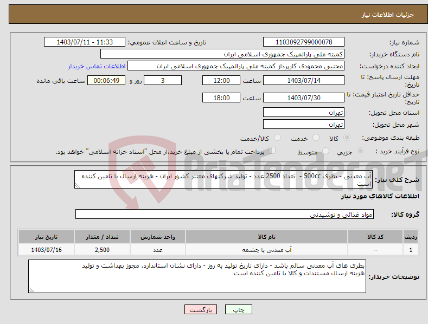This screenshot has height=324, width=428.
Task: Click the row number cell 1
Action: click(x=411, y=250)
